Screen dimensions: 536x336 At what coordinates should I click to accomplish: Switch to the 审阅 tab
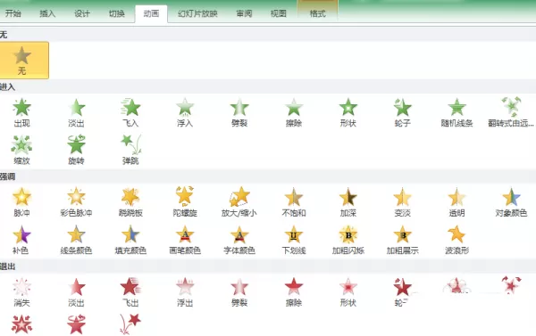click(x=244, y=13)
